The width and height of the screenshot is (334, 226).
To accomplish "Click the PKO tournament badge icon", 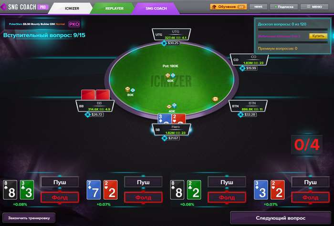I will tap(74, 24).
